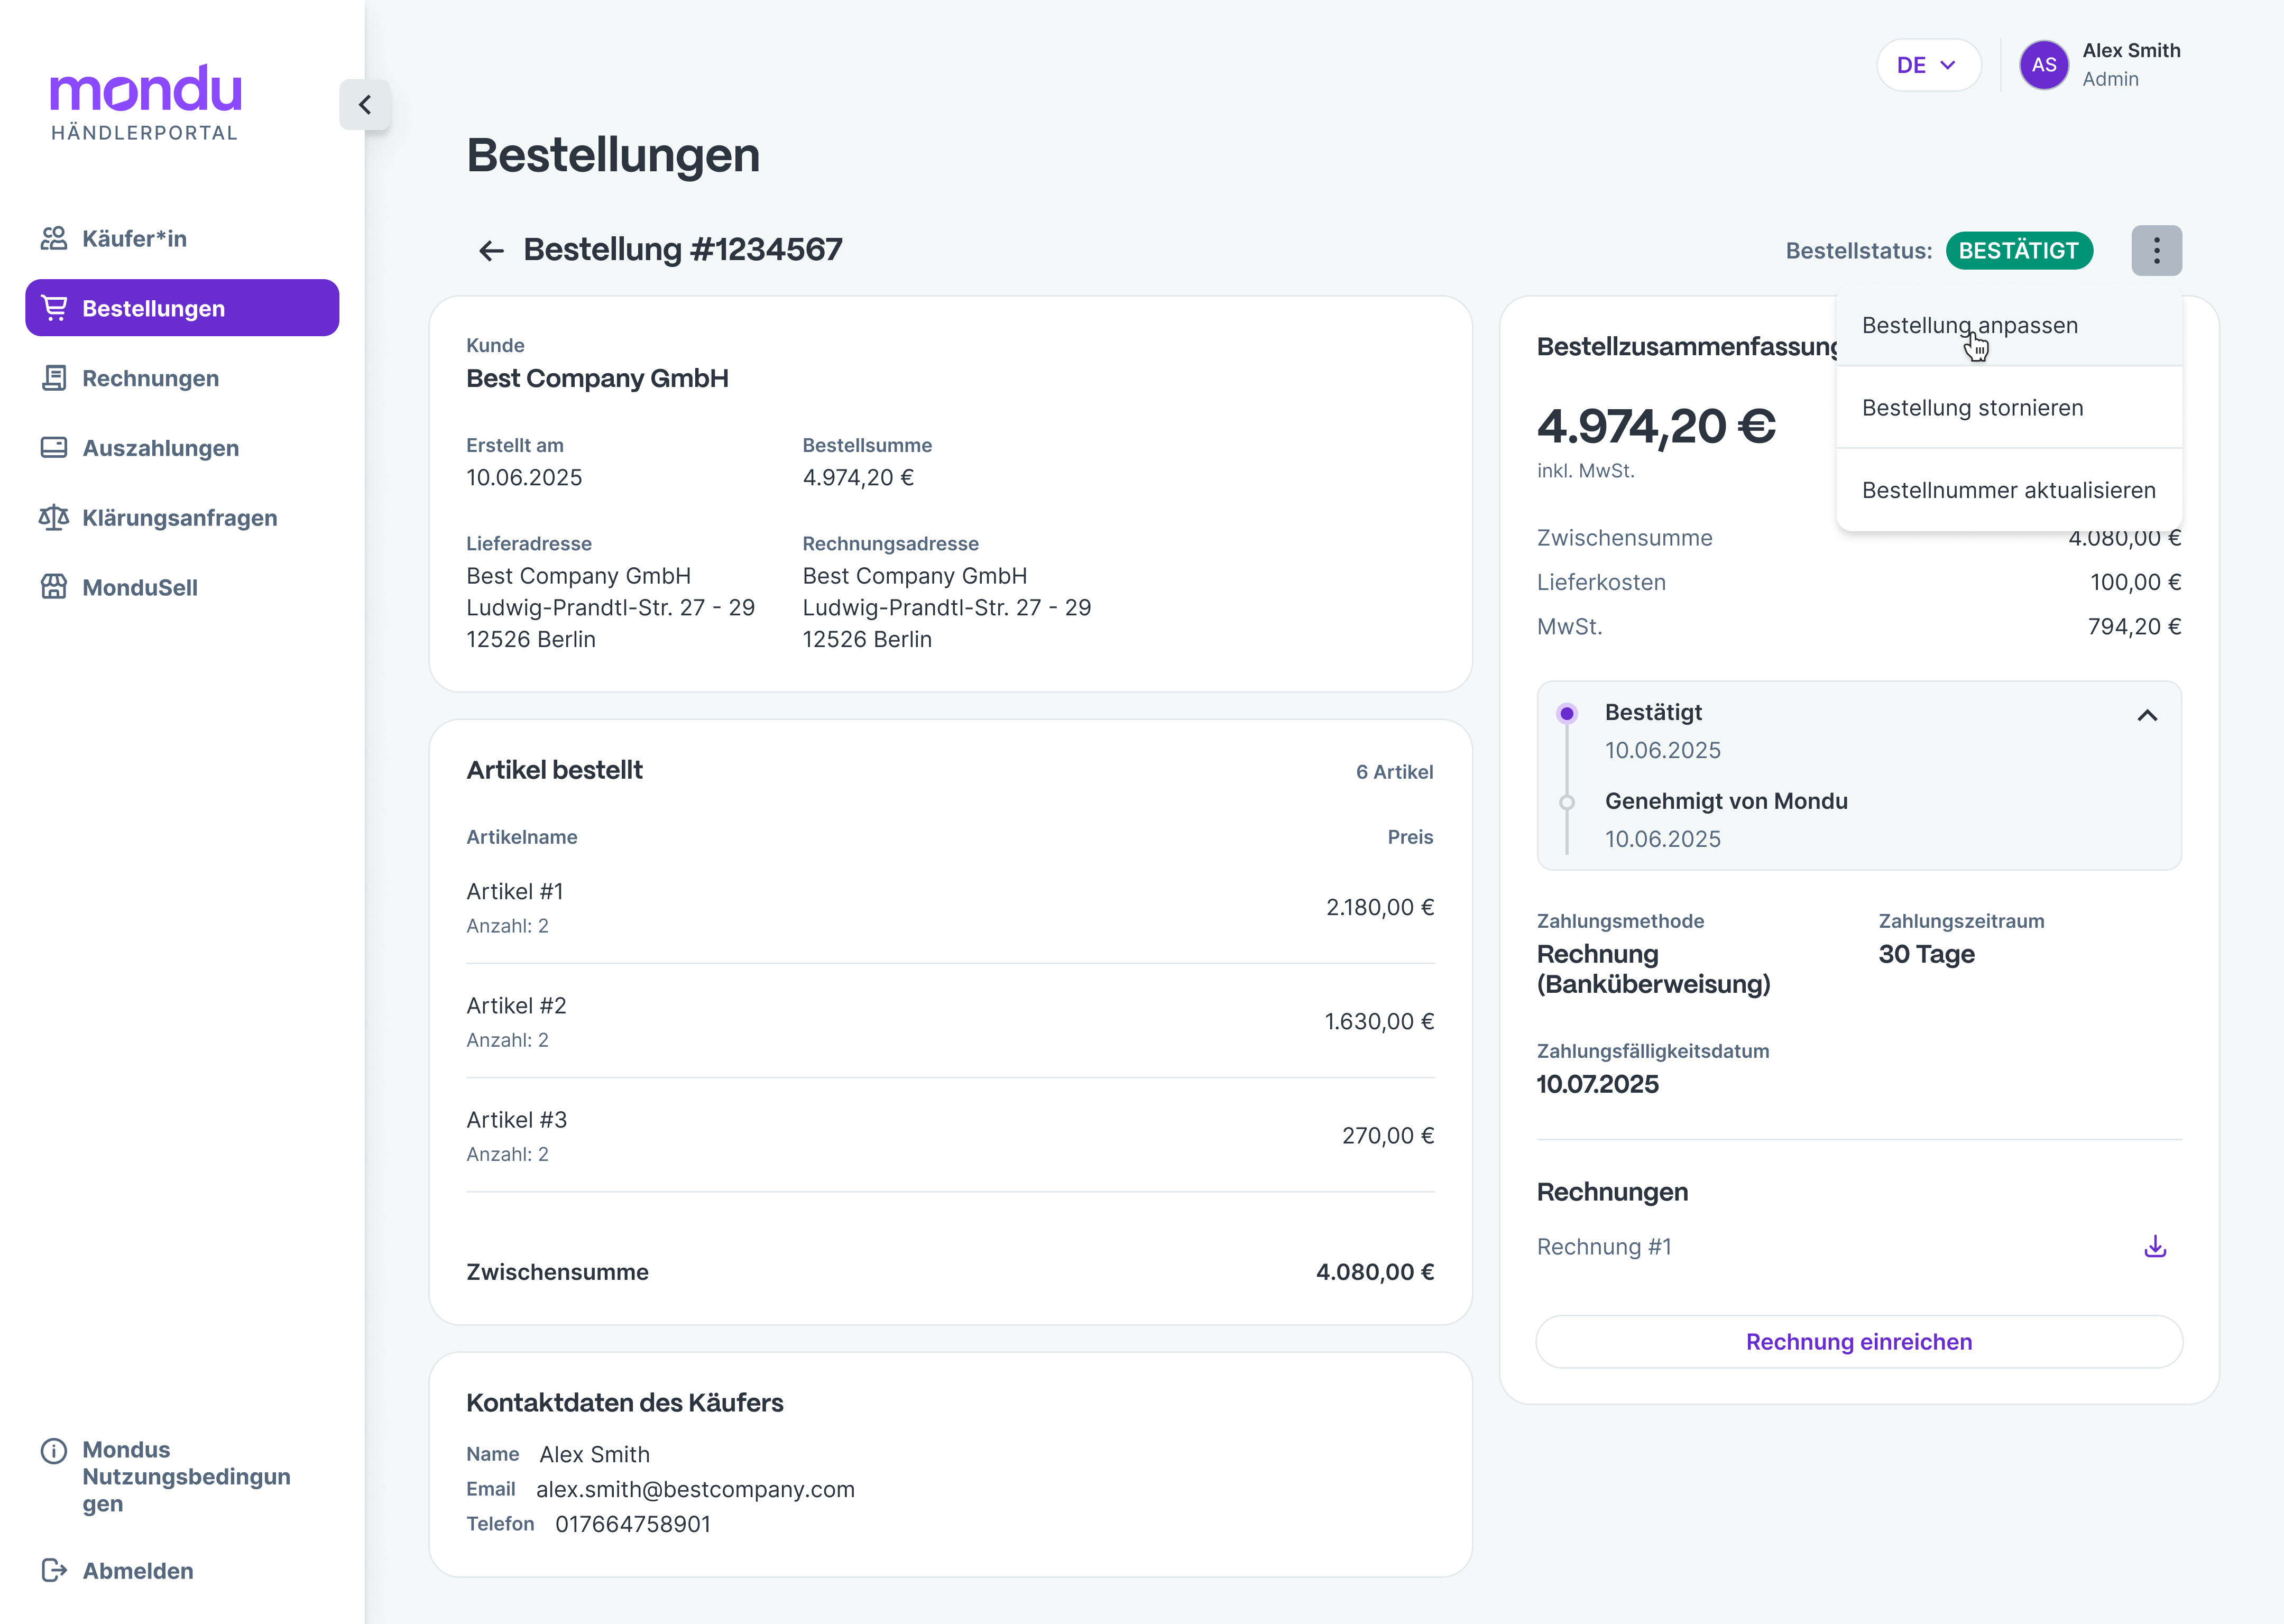Open Rechnungen via its receipt icon
Viewport: 2284px width, 1624px height.
coord(54,378)
